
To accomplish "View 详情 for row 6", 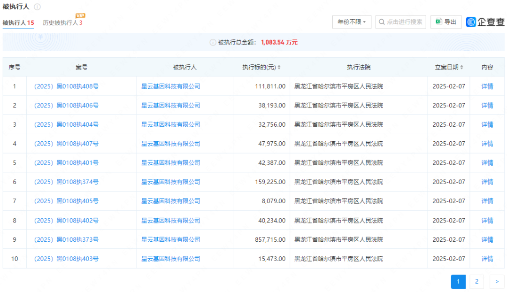I will [487, 182].
